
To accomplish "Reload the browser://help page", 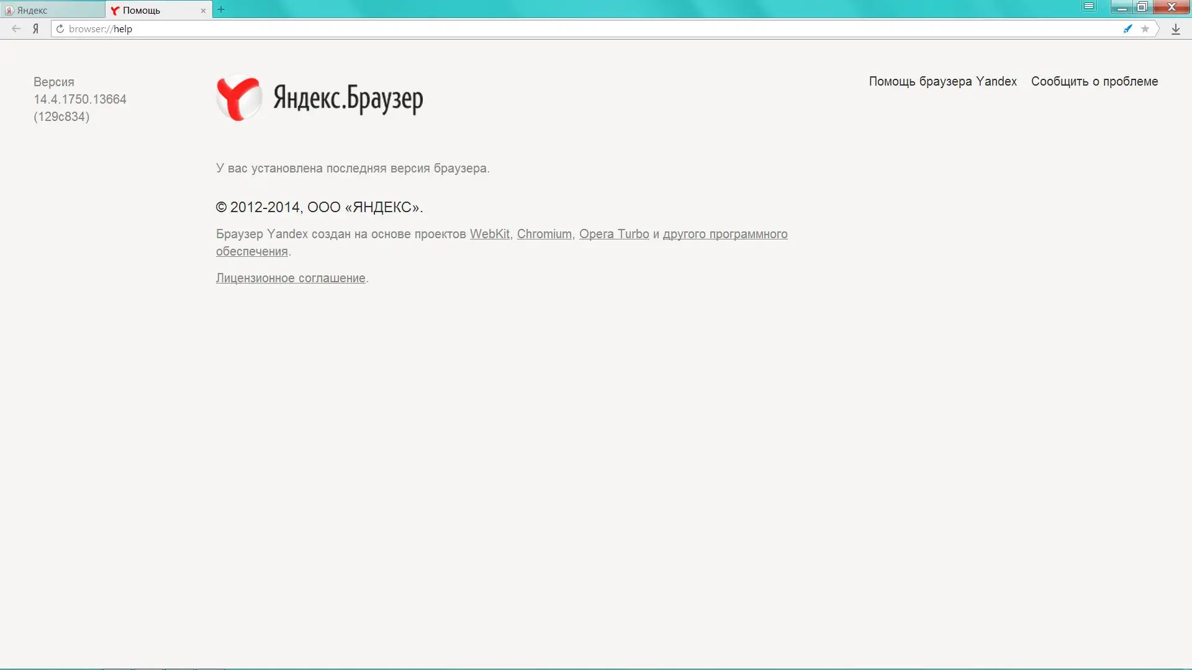I will [60, 29].
